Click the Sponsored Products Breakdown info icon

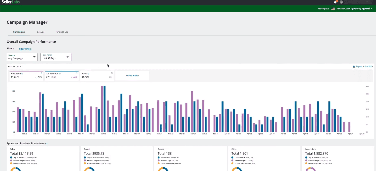(x=46, y=143)
